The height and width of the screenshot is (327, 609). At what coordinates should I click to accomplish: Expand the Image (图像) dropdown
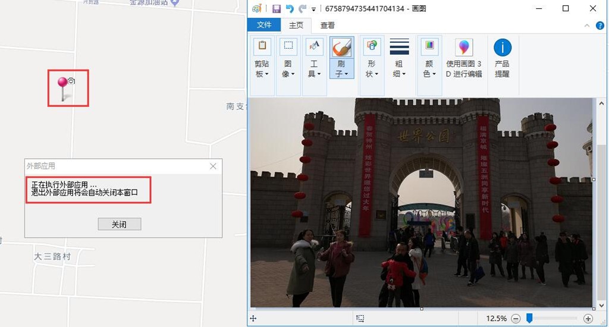[288, 69]
